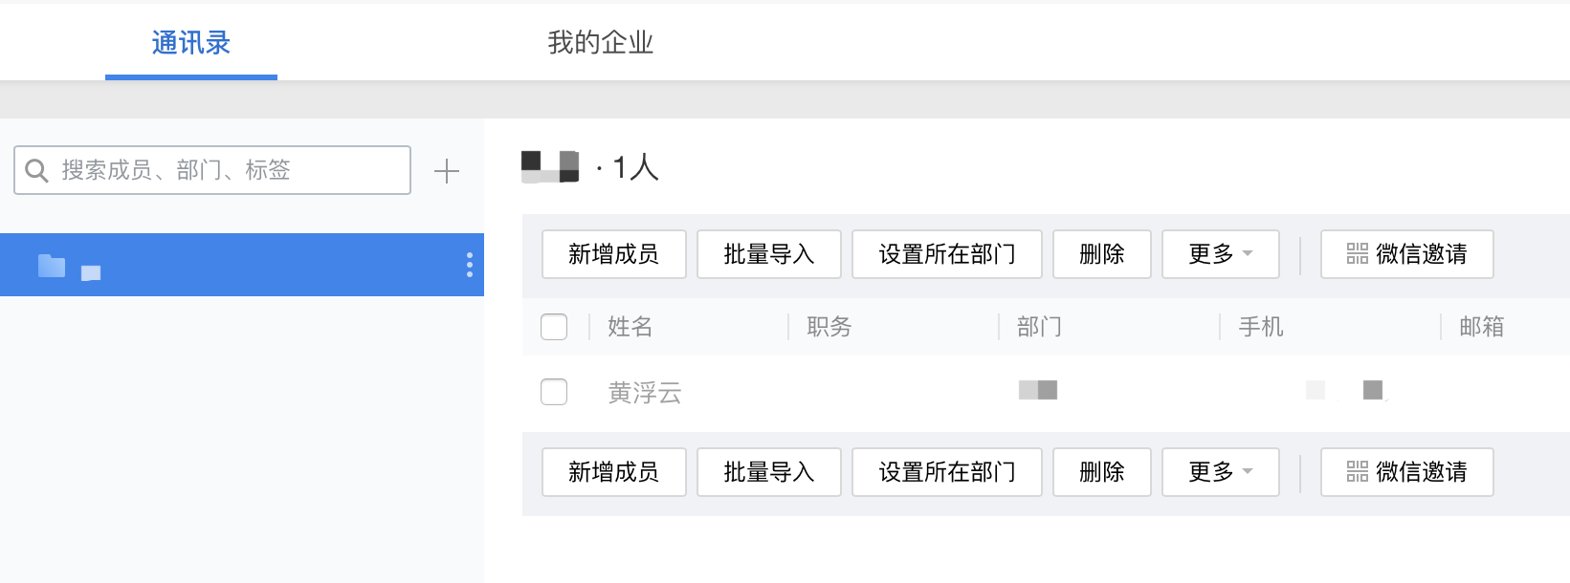
Task: Open the three-dot menu on the selected department
Action: click(469, 265)
